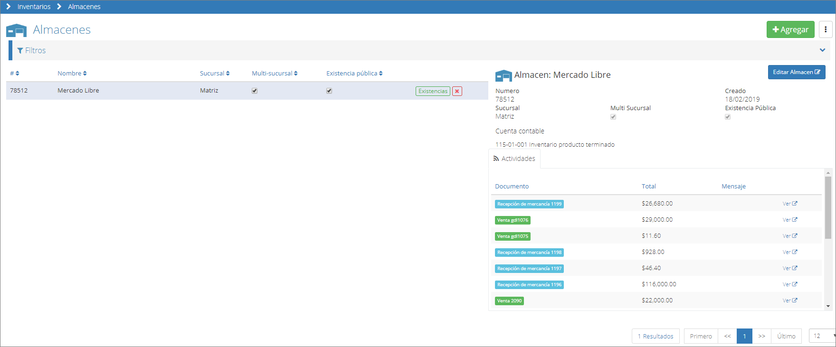Click the Total column header in activities
Viewport: 836px width, 347px height.
click(x=649, y=187)
